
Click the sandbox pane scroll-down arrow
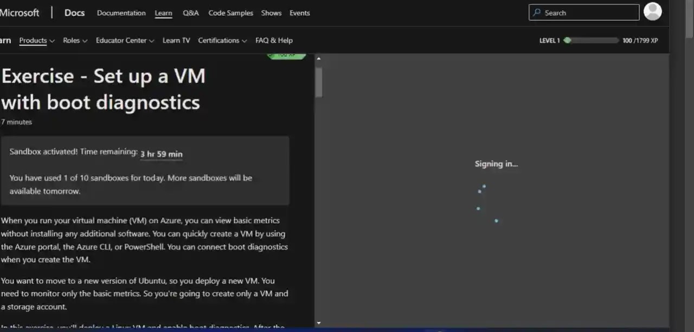tap(318, 323)
